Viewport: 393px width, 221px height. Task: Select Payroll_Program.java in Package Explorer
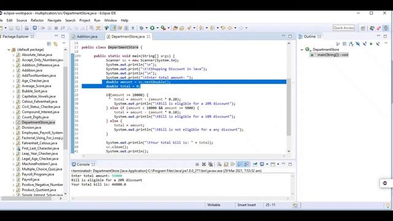(37, 174)
